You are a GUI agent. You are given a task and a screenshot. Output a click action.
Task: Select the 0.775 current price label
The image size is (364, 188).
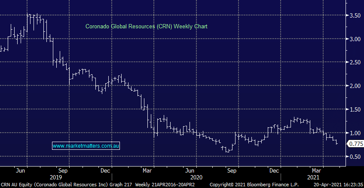[x=355, y=143]
